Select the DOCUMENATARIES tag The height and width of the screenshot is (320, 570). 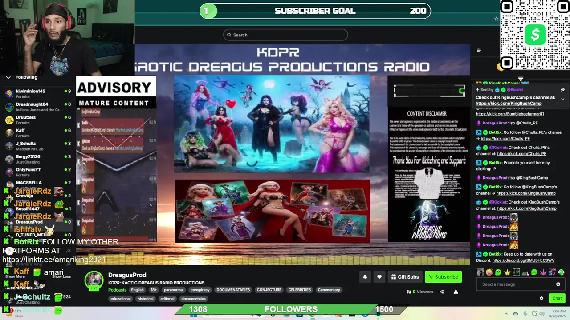233,290
